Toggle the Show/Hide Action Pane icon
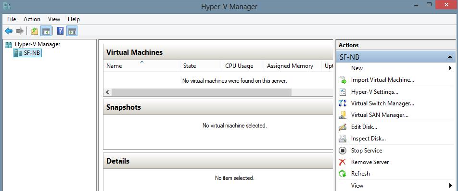The height and width of the screenshot is (191, 458). (72, 31)
